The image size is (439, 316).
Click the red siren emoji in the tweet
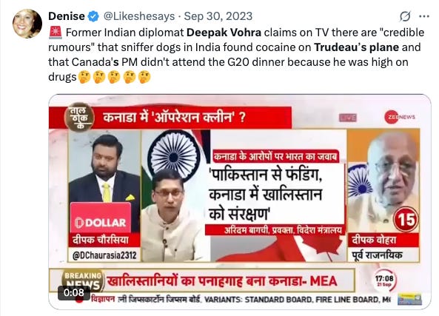click(56, 32)
